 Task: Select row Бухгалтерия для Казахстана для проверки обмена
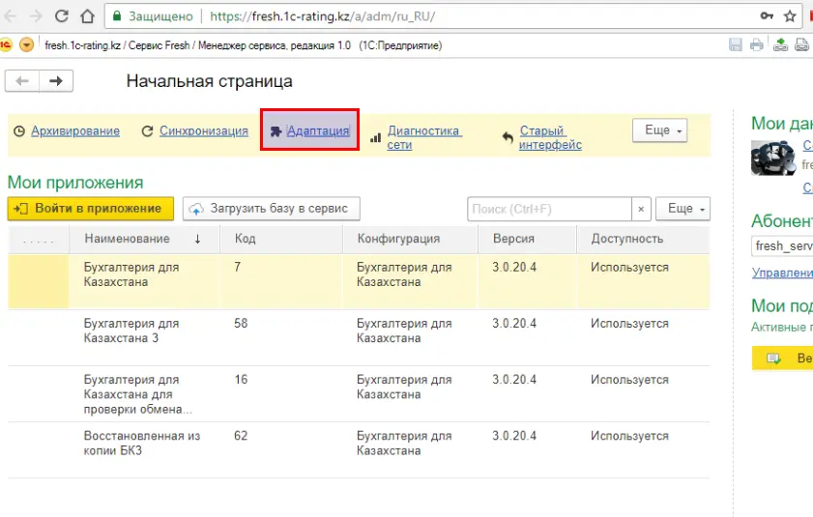point(359,394)
